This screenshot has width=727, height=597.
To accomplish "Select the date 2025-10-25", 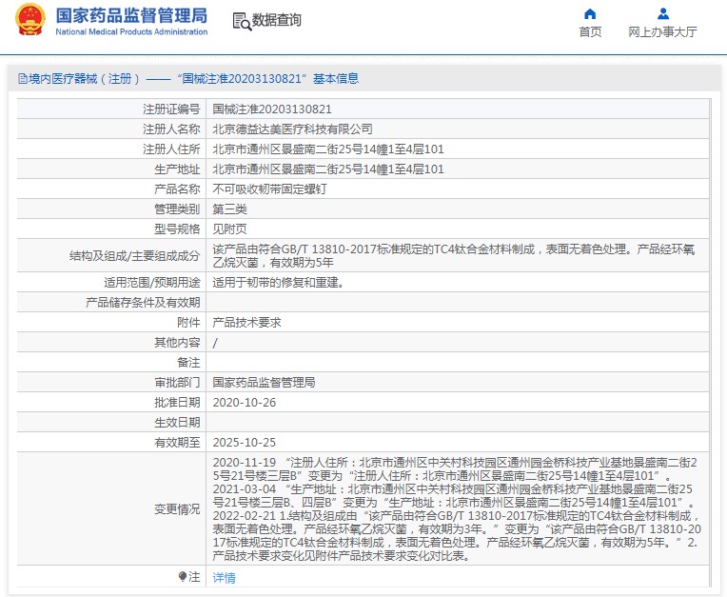I will point(244,443).
